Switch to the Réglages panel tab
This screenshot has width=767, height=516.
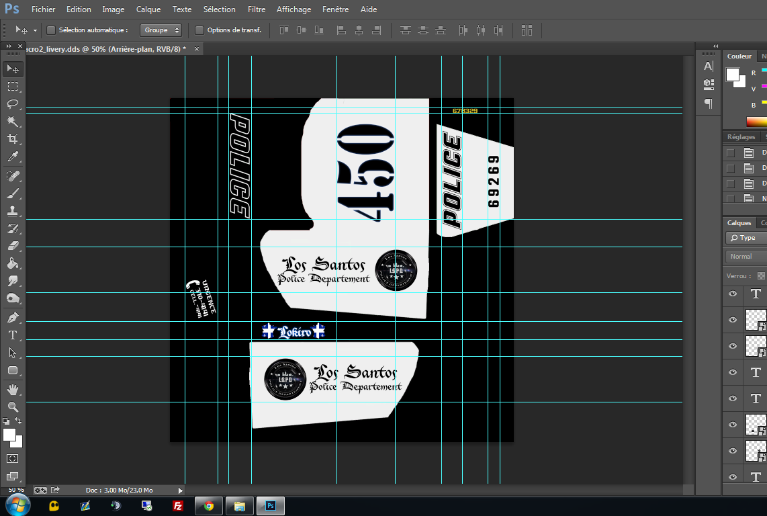[741, 136]
